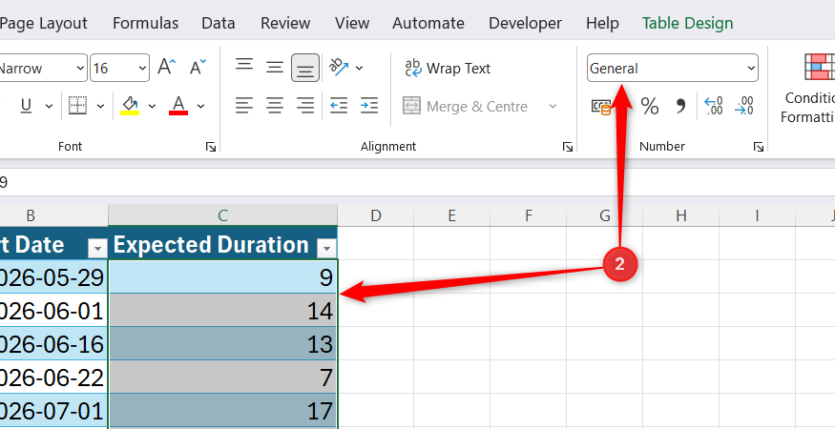
Task: Decrease decimal places
Action: (743, 106)
